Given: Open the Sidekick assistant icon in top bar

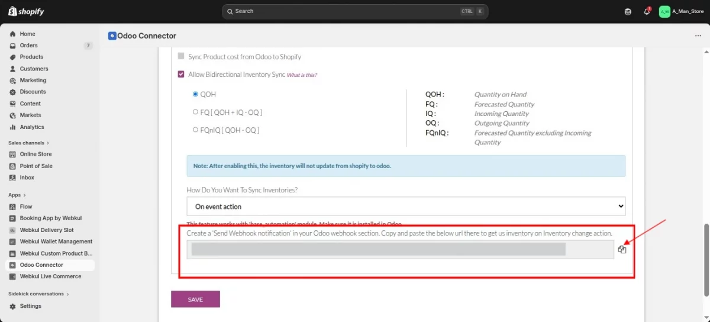Looking at the screenshot, I should [628, 11].
